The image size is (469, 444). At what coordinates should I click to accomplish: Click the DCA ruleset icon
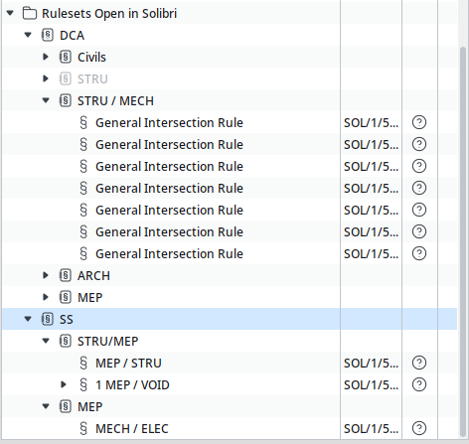[48, 35]
